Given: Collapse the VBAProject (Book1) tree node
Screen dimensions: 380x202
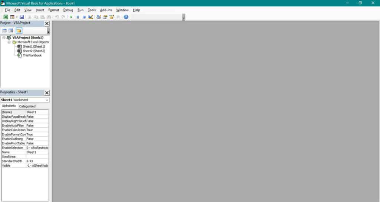Looking at the screenshot, I should click(4, 38).
